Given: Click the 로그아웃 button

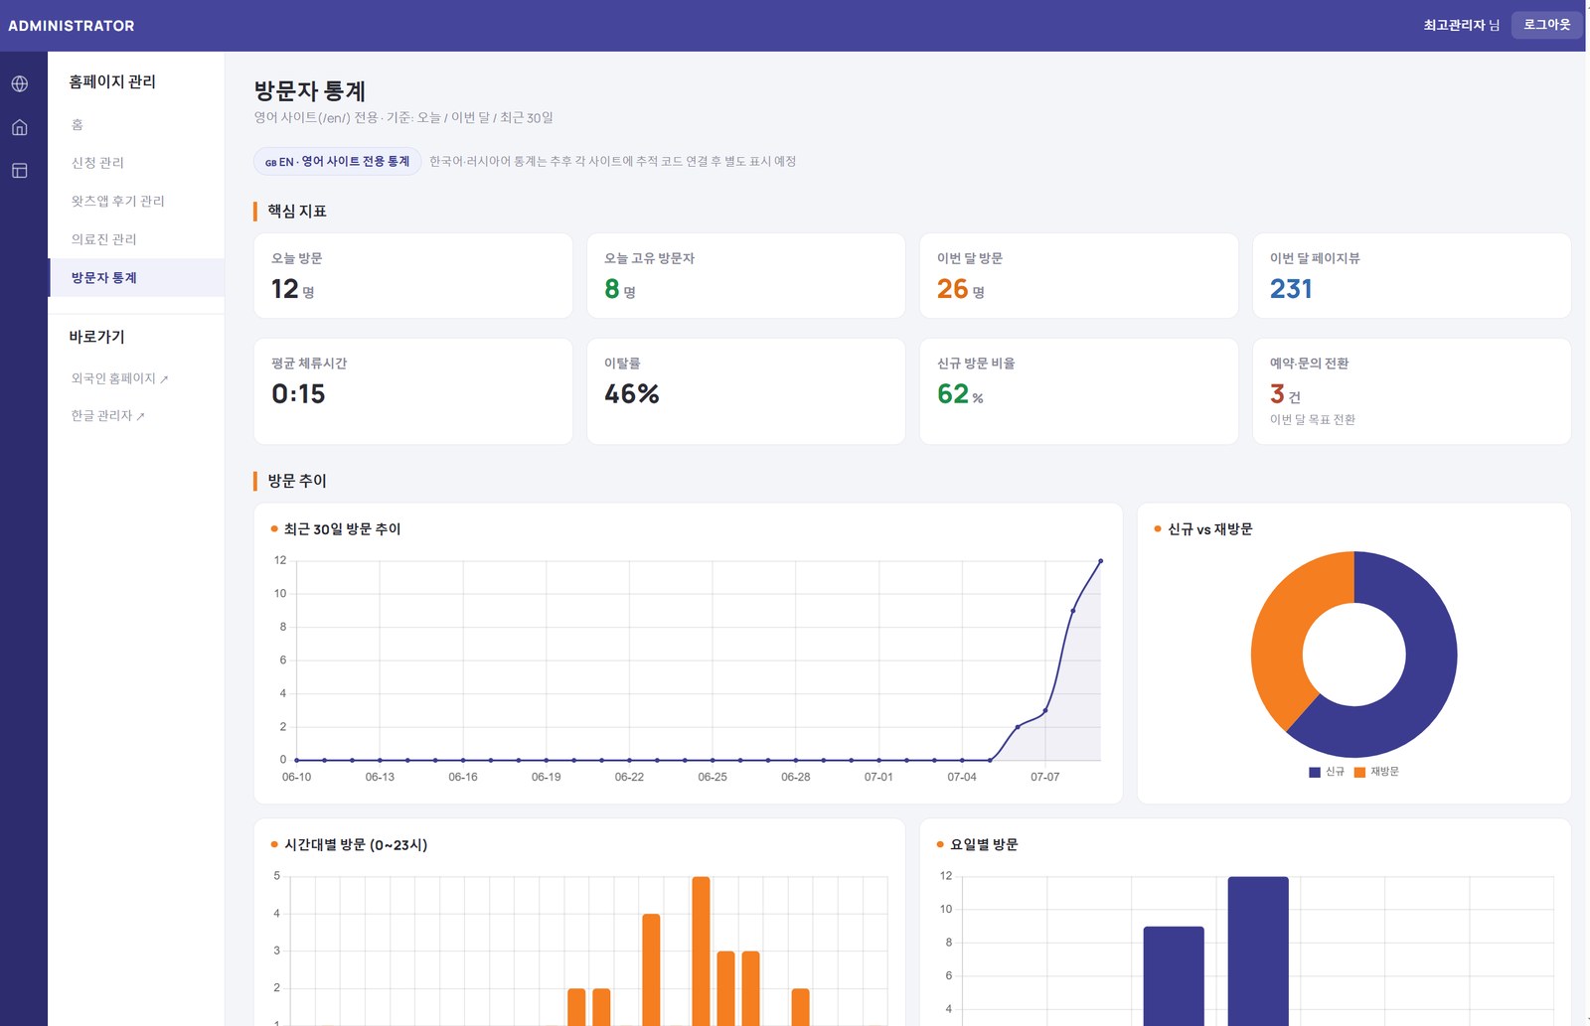Looking at the screenshot, I should tap(1546, 25).
